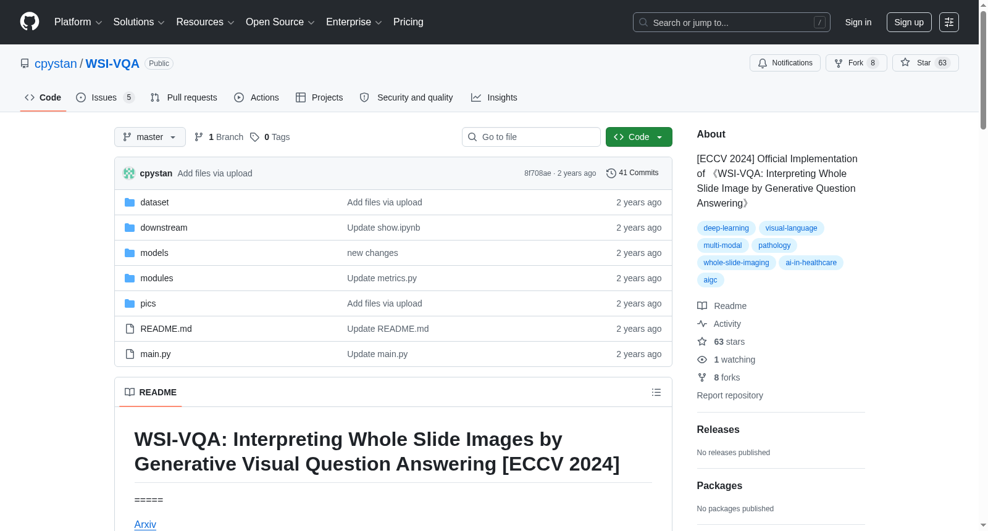Image resolution: width=988 pixels, height=531 pixels.
Task: Click the ai-in-healthcare topic tag
Action: coord(811,263)
